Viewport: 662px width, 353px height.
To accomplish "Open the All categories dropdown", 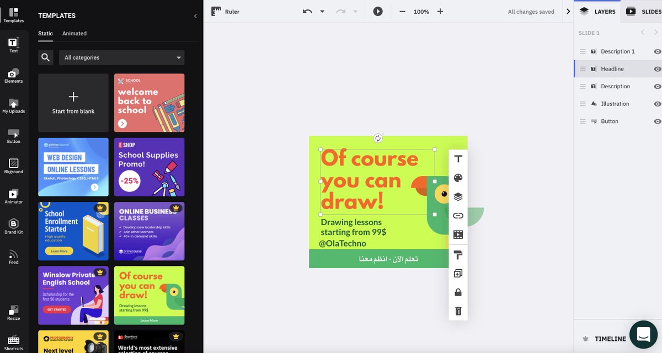I will (122, 57).
